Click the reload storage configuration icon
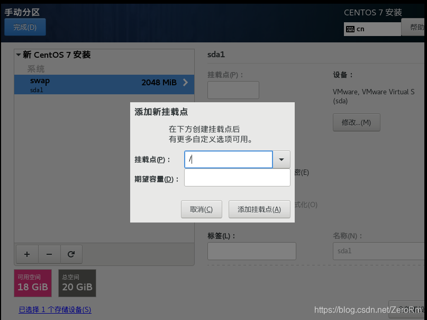The height and width of the screenshot is (320, 427). coord(71,254)
